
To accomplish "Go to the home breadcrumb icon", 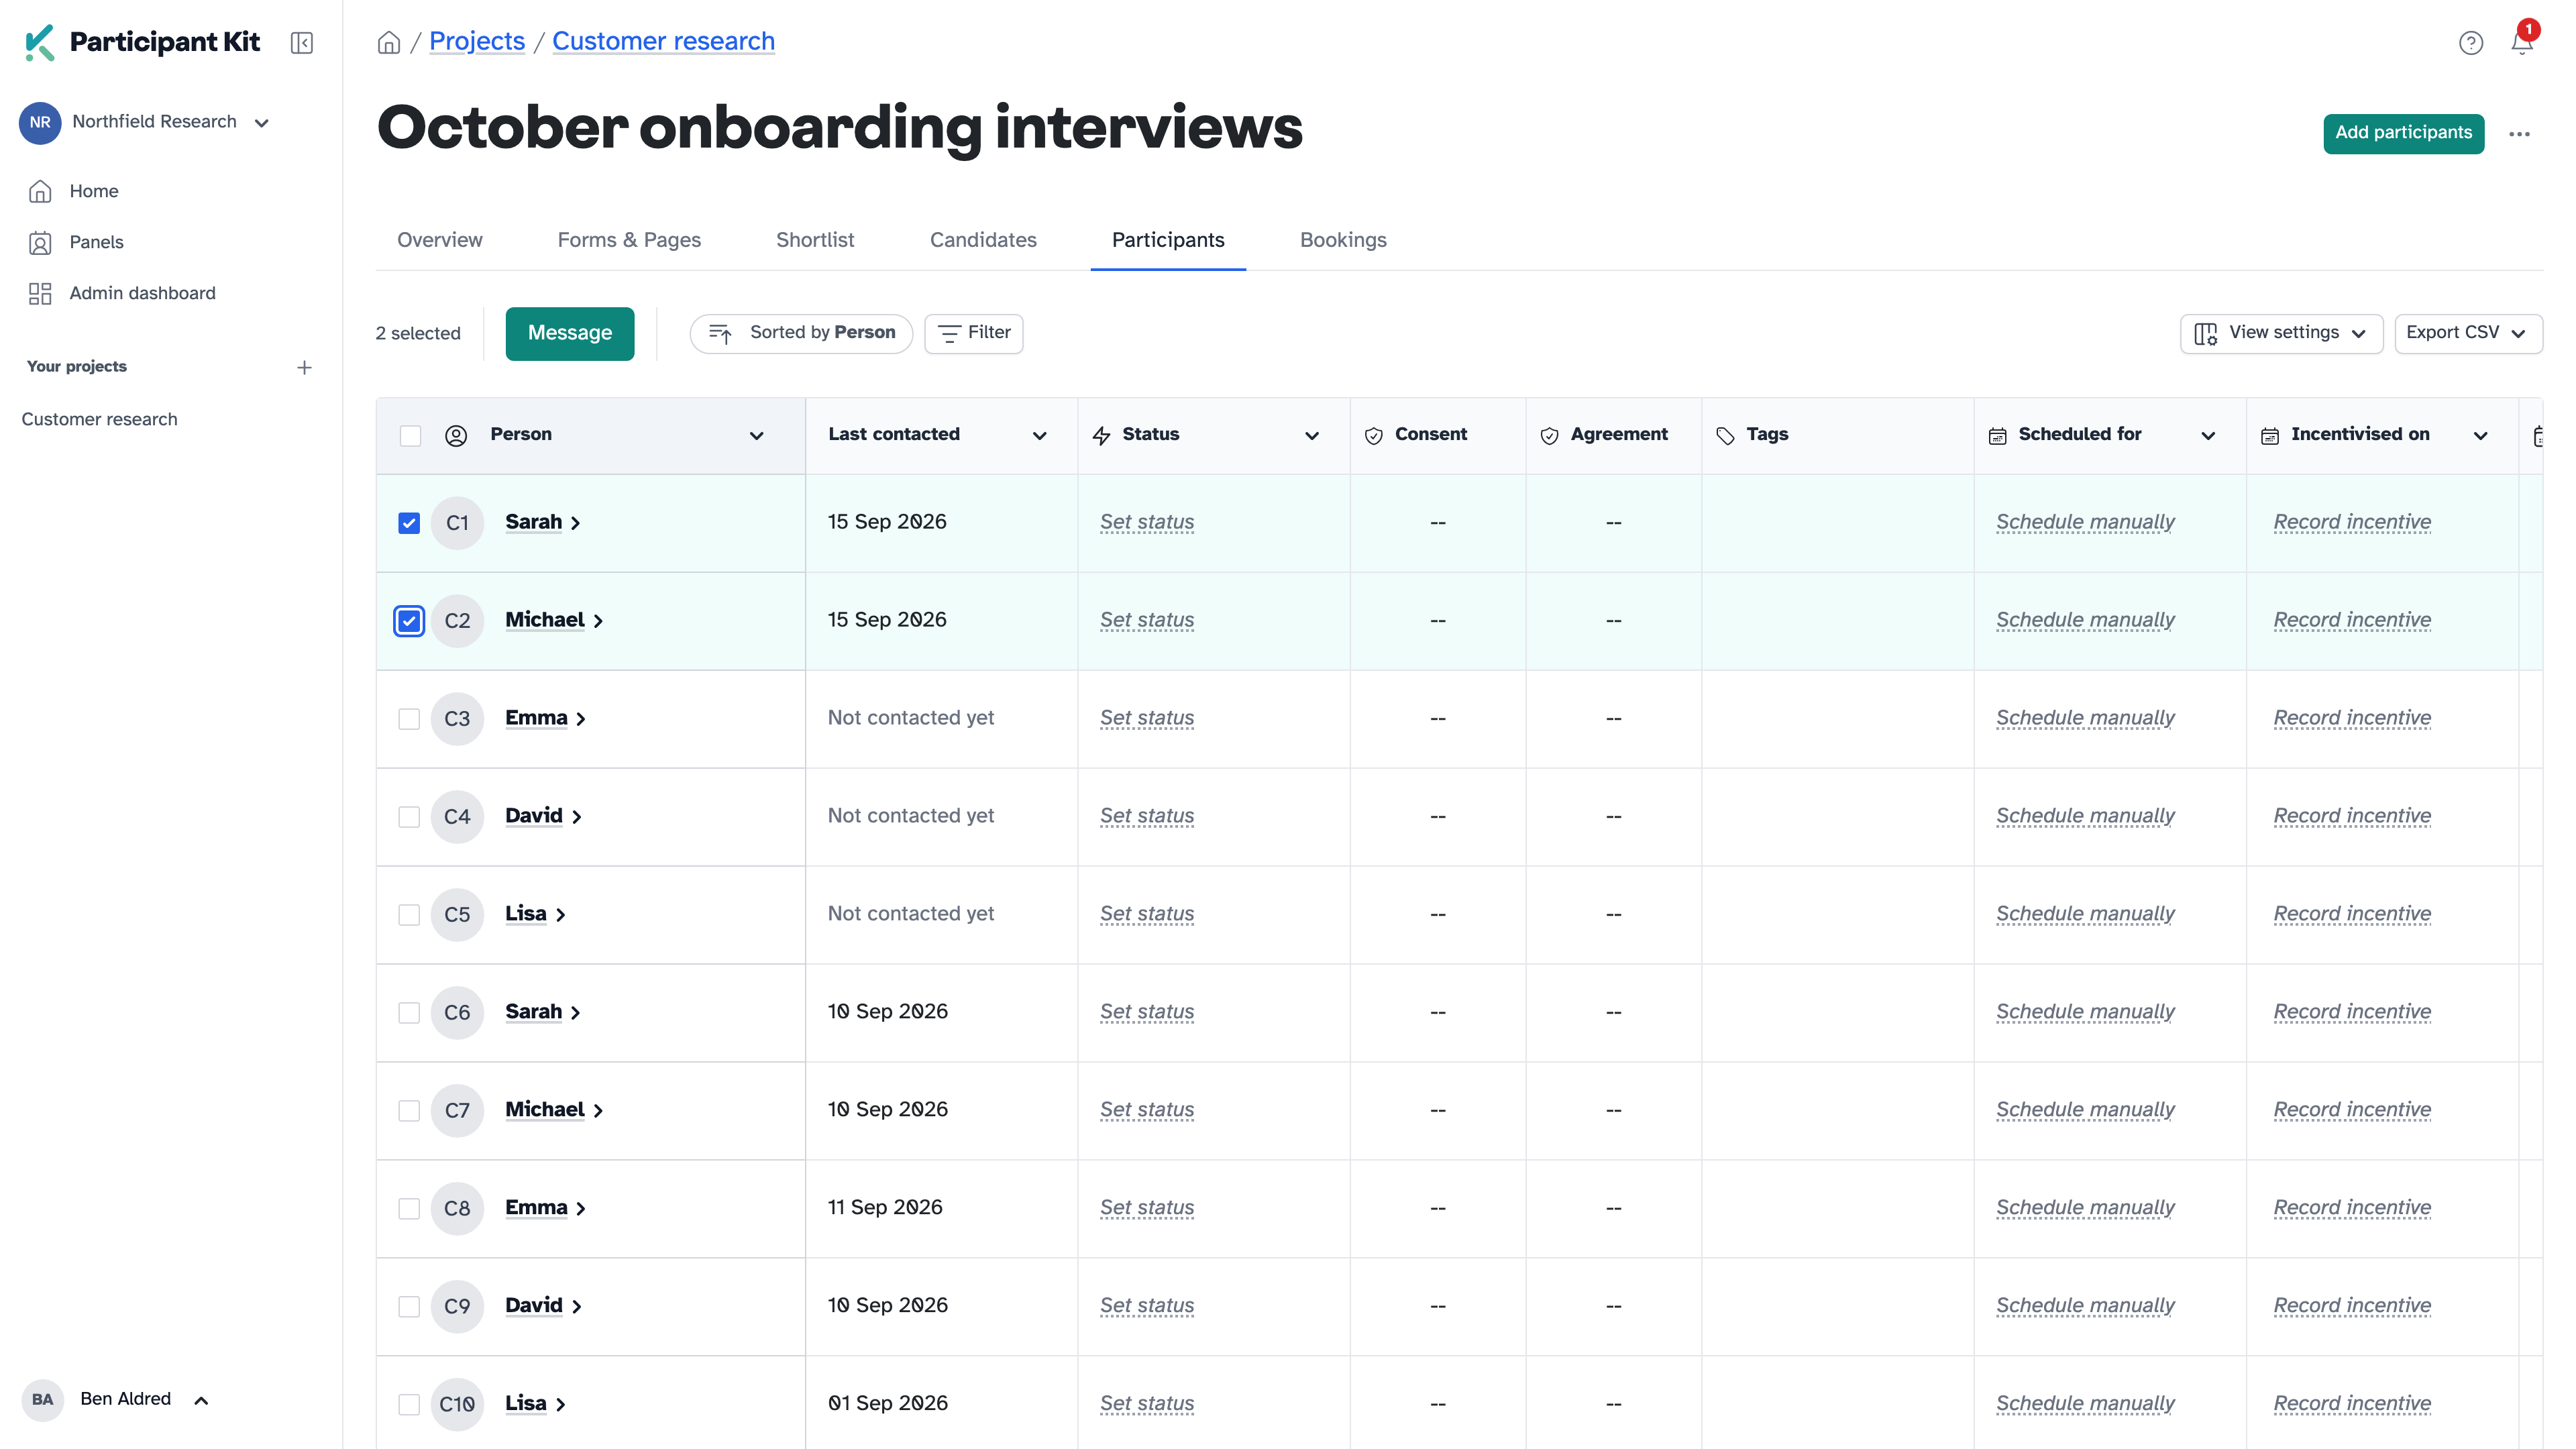I will pos(389,42).
